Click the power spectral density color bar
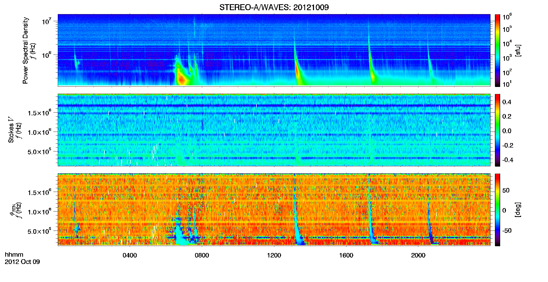Viewport: 548px width, 282px height. pos(498,50)
